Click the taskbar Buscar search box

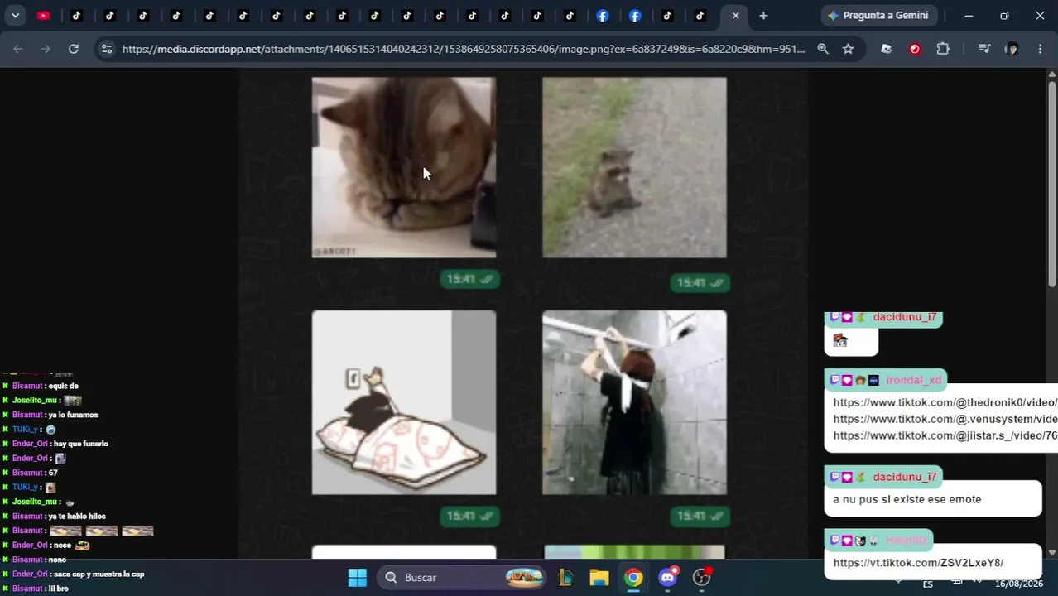pos(462,577)
